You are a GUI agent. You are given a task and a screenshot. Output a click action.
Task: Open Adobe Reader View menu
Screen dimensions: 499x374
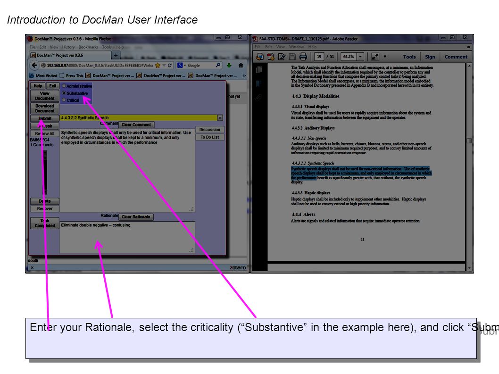click(280, 47)
